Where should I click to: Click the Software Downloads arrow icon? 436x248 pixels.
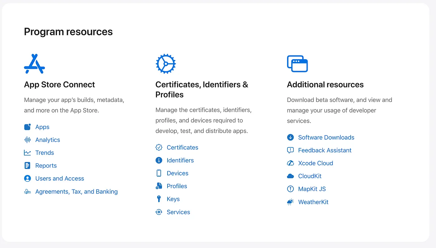(290, 137)
